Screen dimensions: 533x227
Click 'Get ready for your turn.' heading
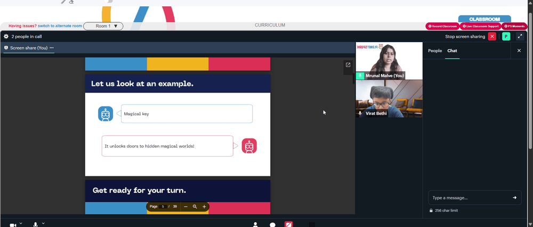pyautogui.click(x=139, y=191)
